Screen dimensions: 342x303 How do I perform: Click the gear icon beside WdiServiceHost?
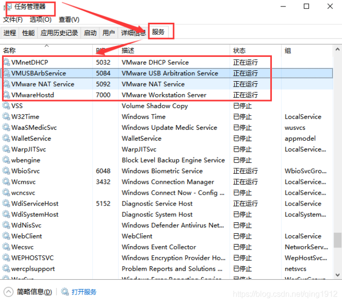(x=6, y=203)
